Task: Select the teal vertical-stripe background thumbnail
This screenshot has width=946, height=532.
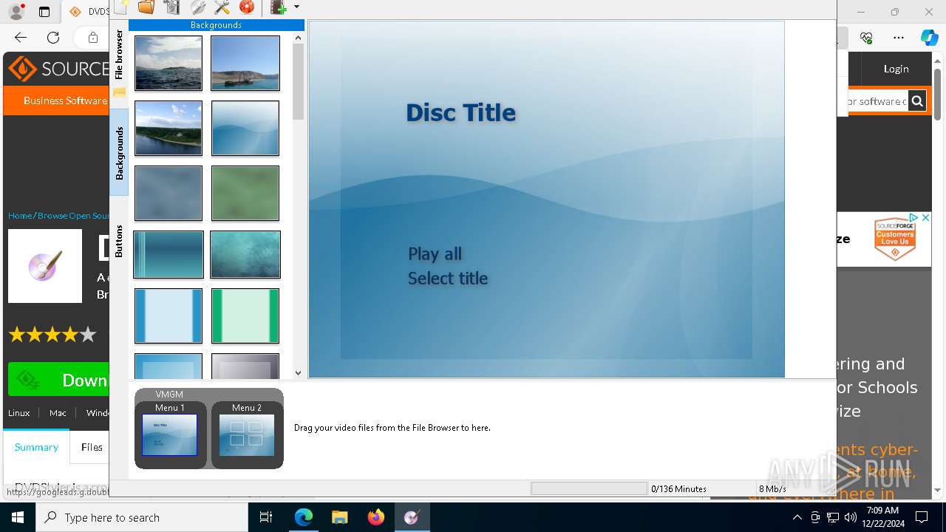Action: click(x=169, y=254)
